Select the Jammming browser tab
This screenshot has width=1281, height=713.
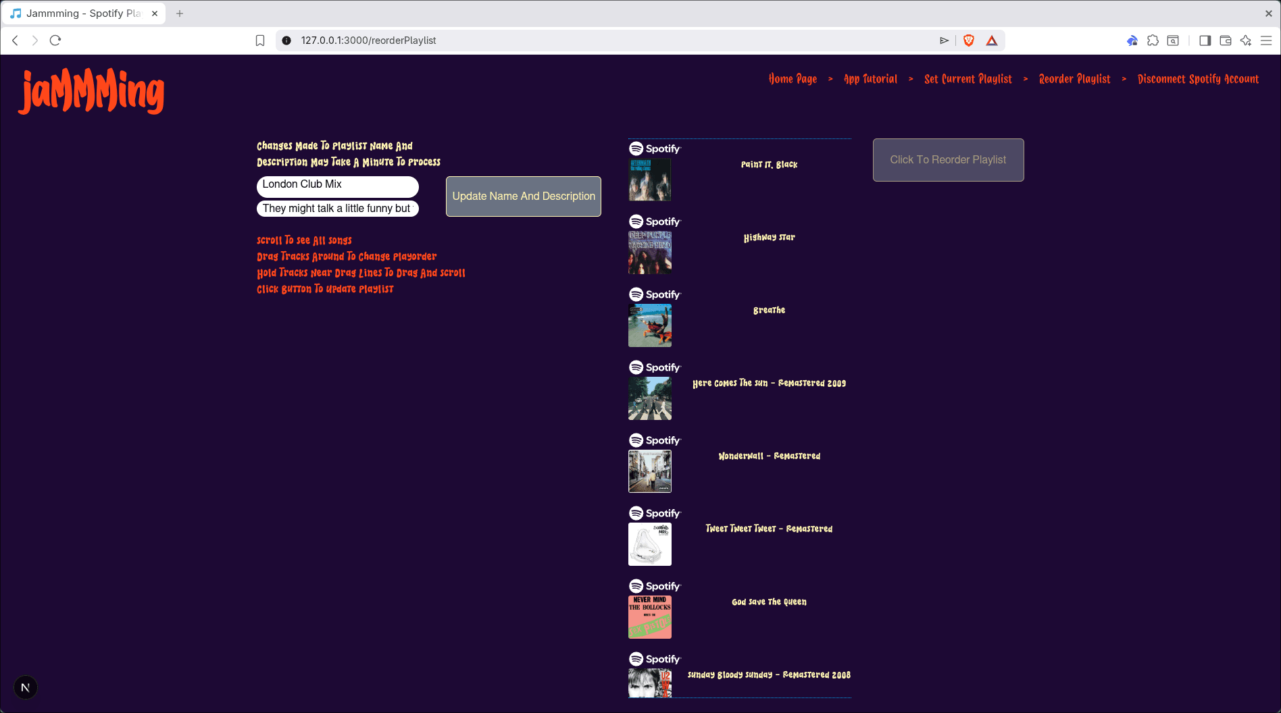click(81, 13)
